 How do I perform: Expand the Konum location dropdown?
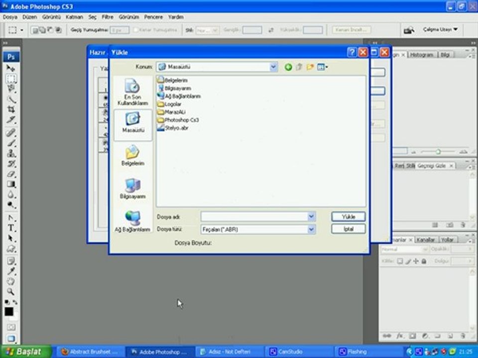273,67
